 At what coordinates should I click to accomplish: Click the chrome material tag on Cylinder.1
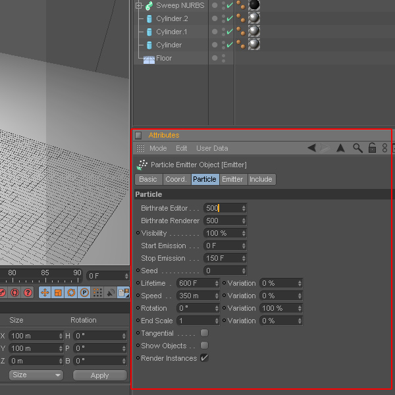point(254,31)
